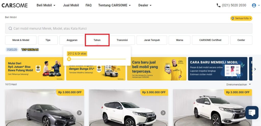Open the Jual Mobil page
Viewport: 261px width, 126px height.
tap(71, 5)
